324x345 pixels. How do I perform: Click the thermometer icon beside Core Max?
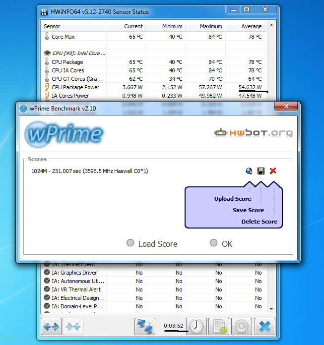click(47, 36)
